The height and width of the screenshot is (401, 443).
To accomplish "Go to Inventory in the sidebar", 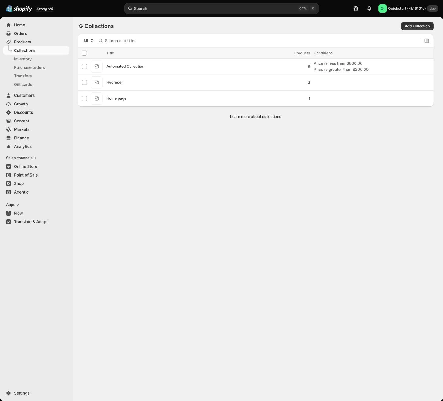I will click(23, 59).
